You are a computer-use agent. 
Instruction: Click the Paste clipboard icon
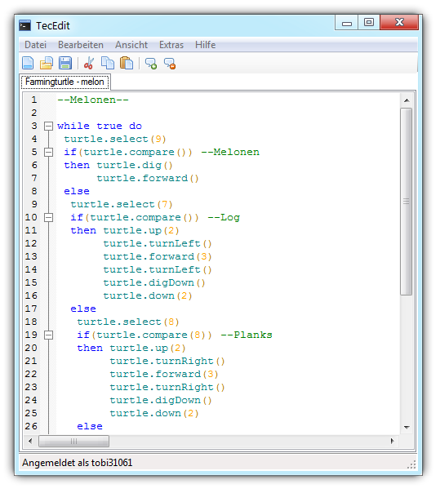[x=127, y=63]
